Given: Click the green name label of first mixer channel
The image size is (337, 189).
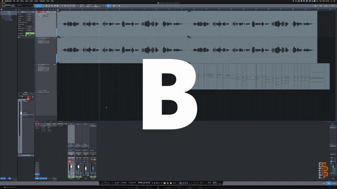Looking at the screenshot, I should click(x=71, y=177).
